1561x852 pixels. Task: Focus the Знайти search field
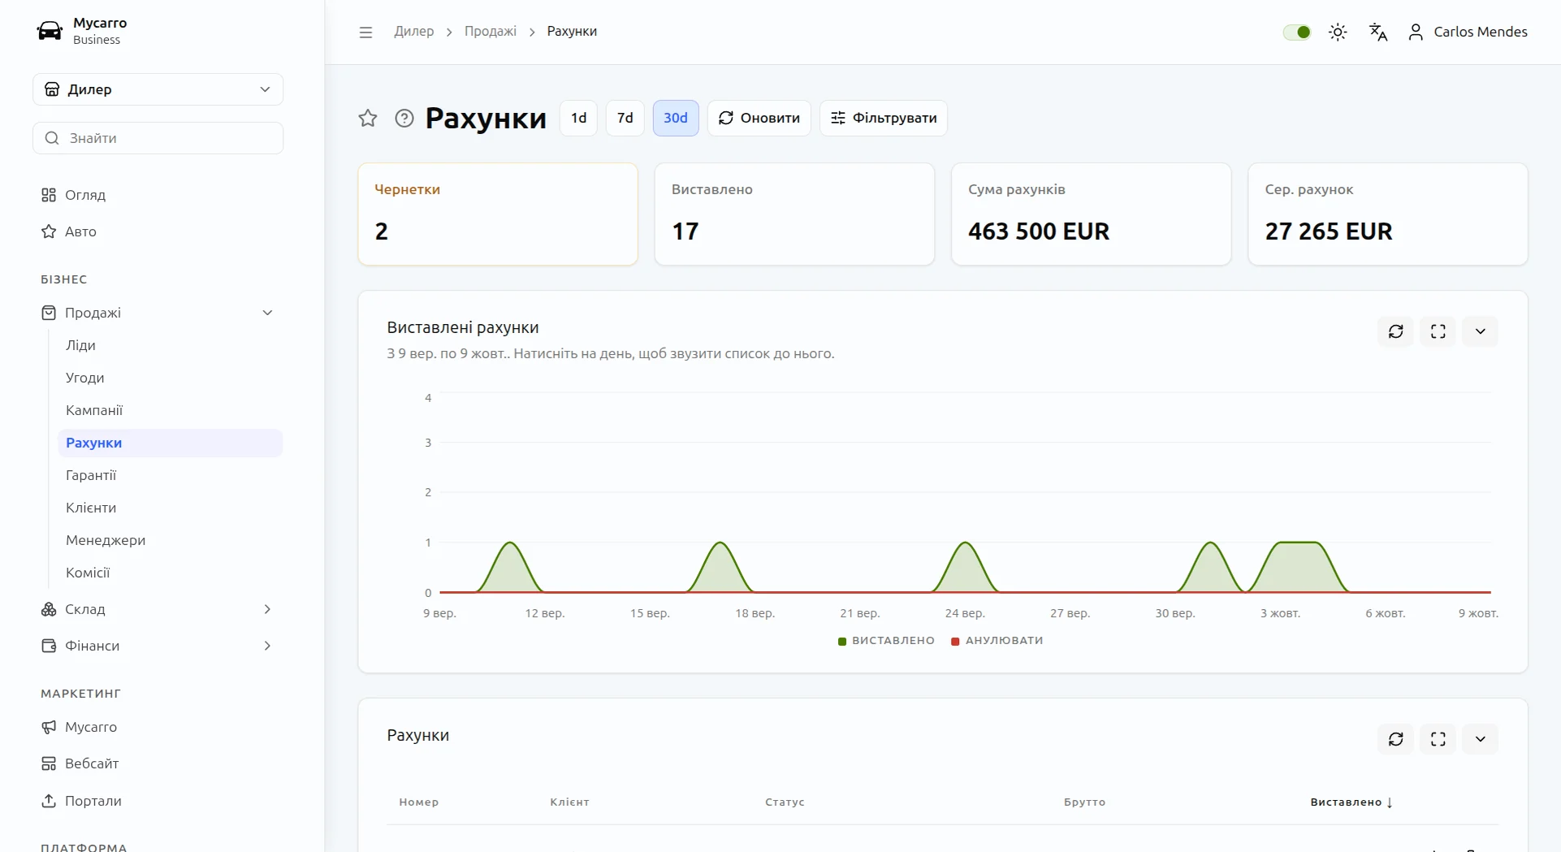coord(158,138)
